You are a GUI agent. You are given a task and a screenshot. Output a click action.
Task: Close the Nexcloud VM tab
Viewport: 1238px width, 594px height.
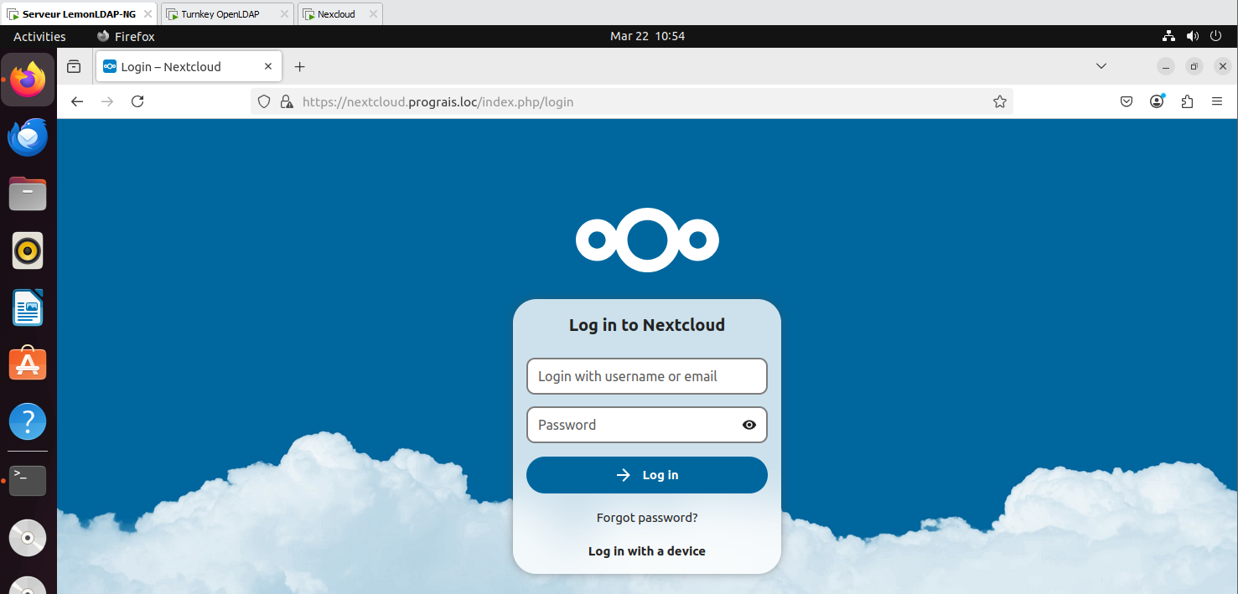click(373, 14)
